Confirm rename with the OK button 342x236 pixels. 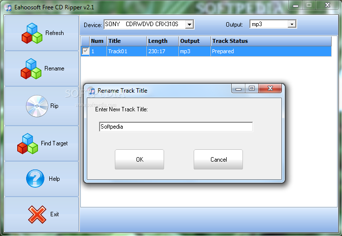click(x=139, y=160)
